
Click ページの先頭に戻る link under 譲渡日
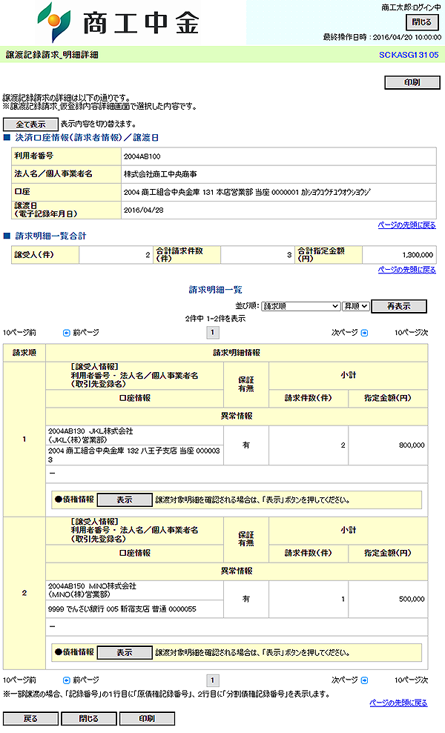point(406,225)
